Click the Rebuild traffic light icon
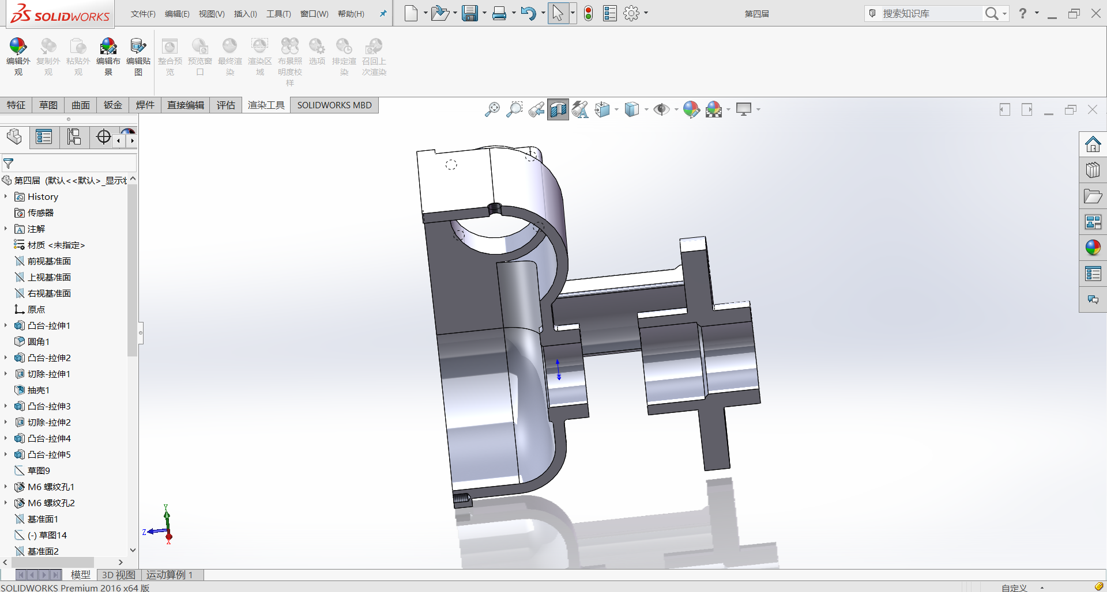 click(x=588, y=13)
